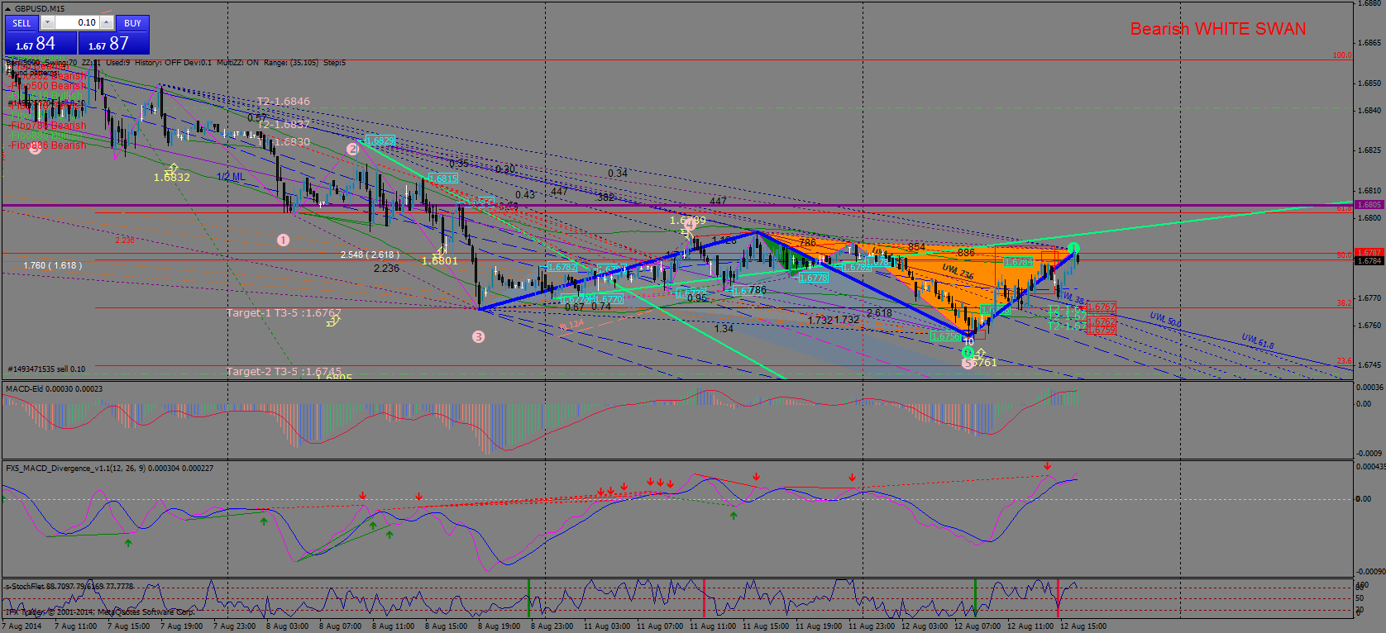Select the Bearish WHITE SWAN text label
The image size is (1386, 633).
[x=1218, y=29]
